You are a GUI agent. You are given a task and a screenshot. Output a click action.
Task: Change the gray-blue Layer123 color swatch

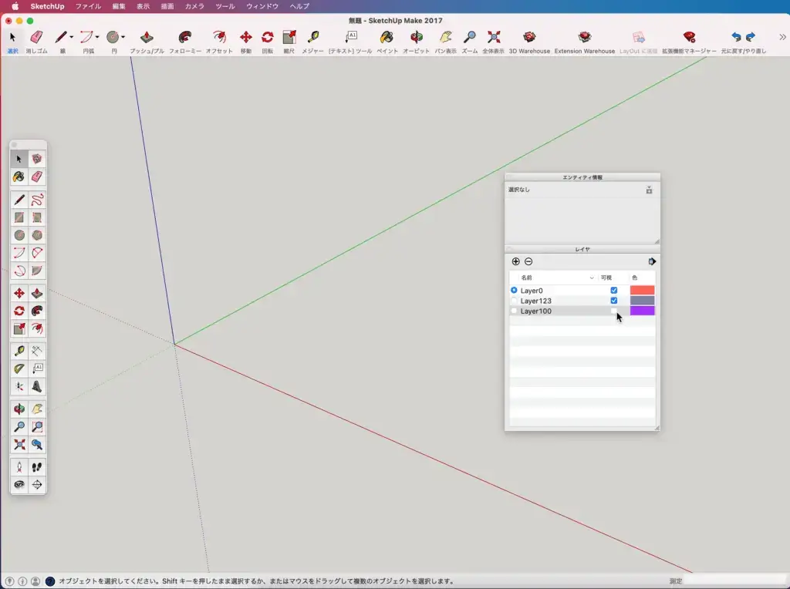coord(643,301)
